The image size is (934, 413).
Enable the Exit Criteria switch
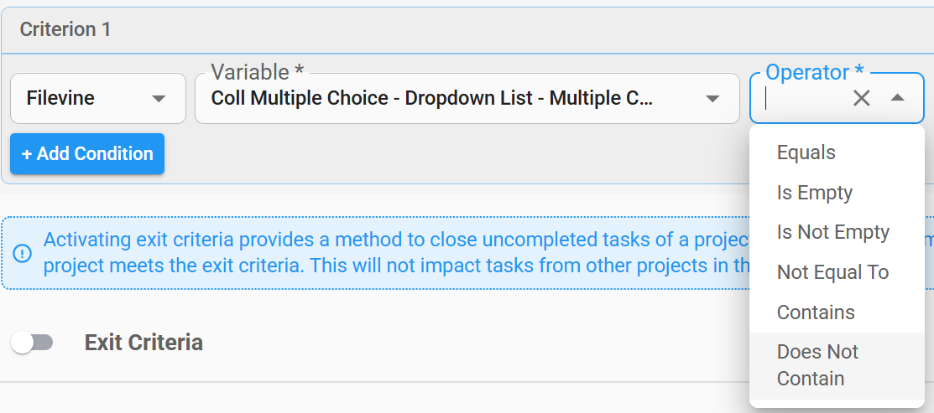(33, 343)
